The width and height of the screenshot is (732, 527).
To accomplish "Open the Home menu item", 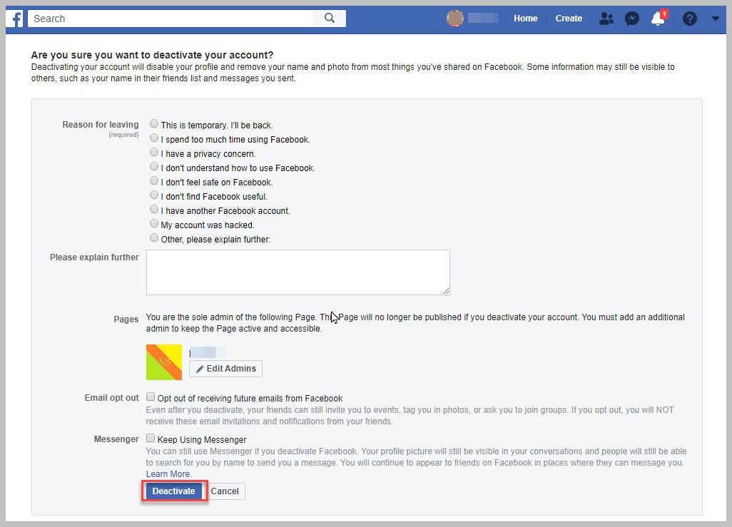I will (x=526, y=18).
